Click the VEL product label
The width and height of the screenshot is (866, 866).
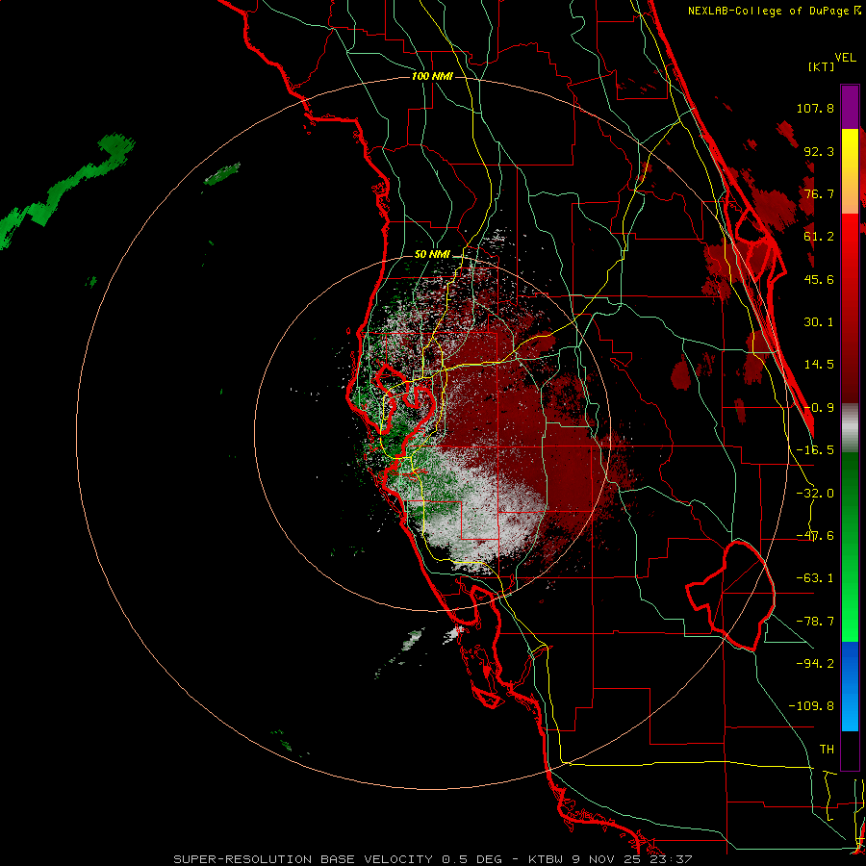point(845,57)
